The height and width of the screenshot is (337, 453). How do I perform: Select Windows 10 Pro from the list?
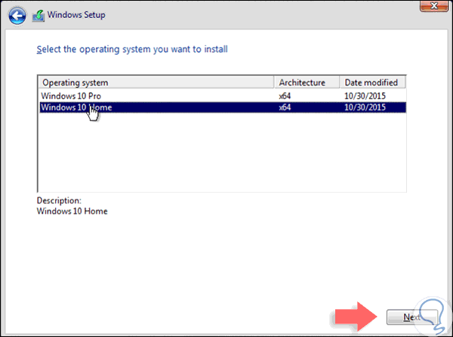(x=69, y=96)
